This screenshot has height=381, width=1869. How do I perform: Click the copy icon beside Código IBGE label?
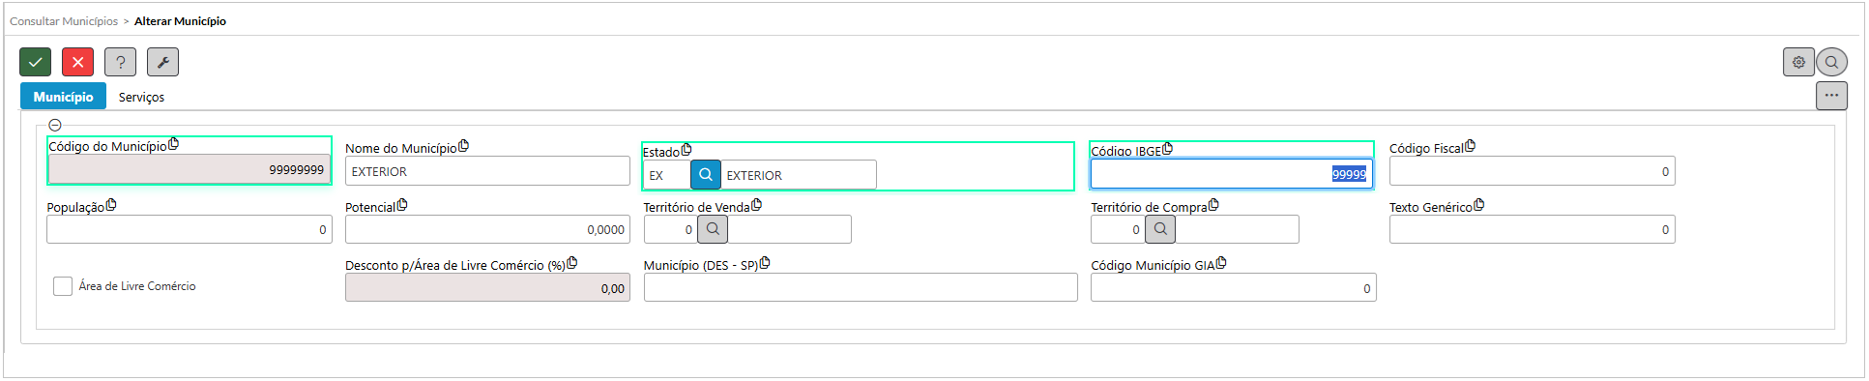pos(1167,149)
